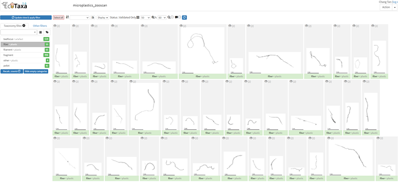
Task: Switch to the Other filters tab
Action: [40, 26]
